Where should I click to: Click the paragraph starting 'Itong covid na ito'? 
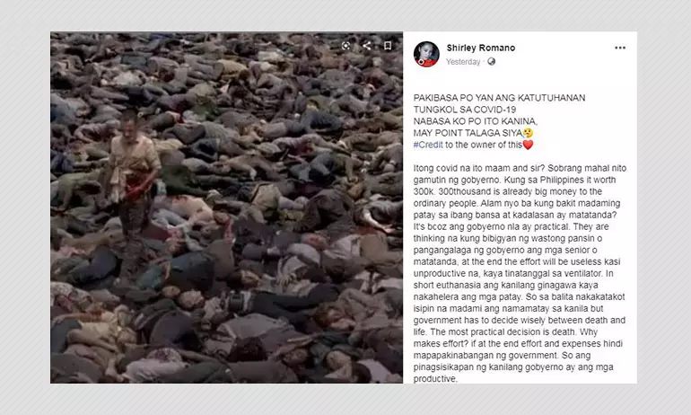pos(520,273)
